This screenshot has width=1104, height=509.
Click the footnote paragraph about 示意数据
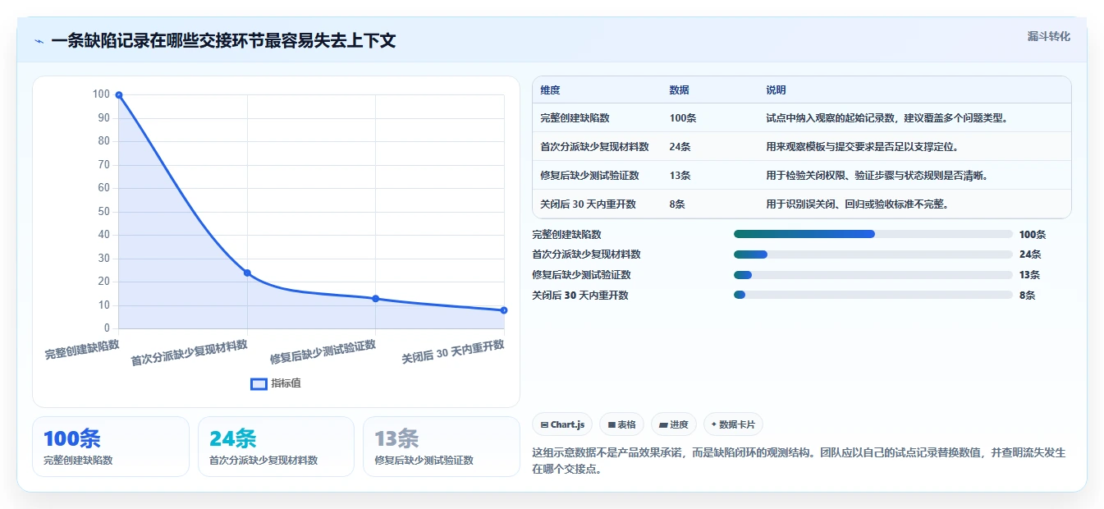coord(799,461)
